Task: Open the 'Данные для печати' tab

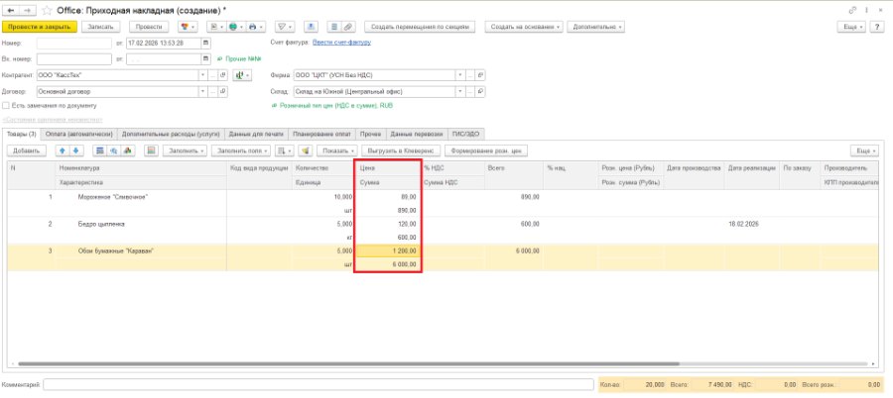Action: tap(256, 135)
